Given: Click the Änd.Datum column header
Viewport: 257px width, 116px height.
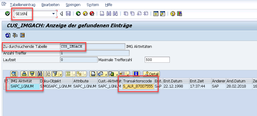Looking at the screenshot, I should click(239, 81).
